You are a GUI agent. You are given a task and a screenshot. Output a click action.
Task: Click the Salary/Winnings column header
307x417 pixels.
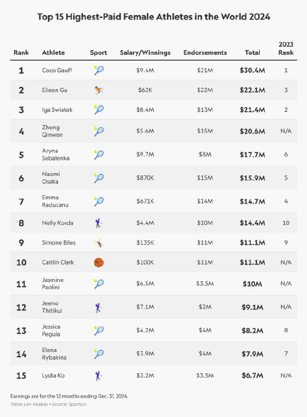coord(145,53)
